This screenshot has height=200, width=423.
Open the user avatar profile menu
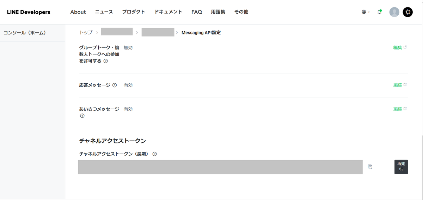pyautogui.click(x=394, y=12)
